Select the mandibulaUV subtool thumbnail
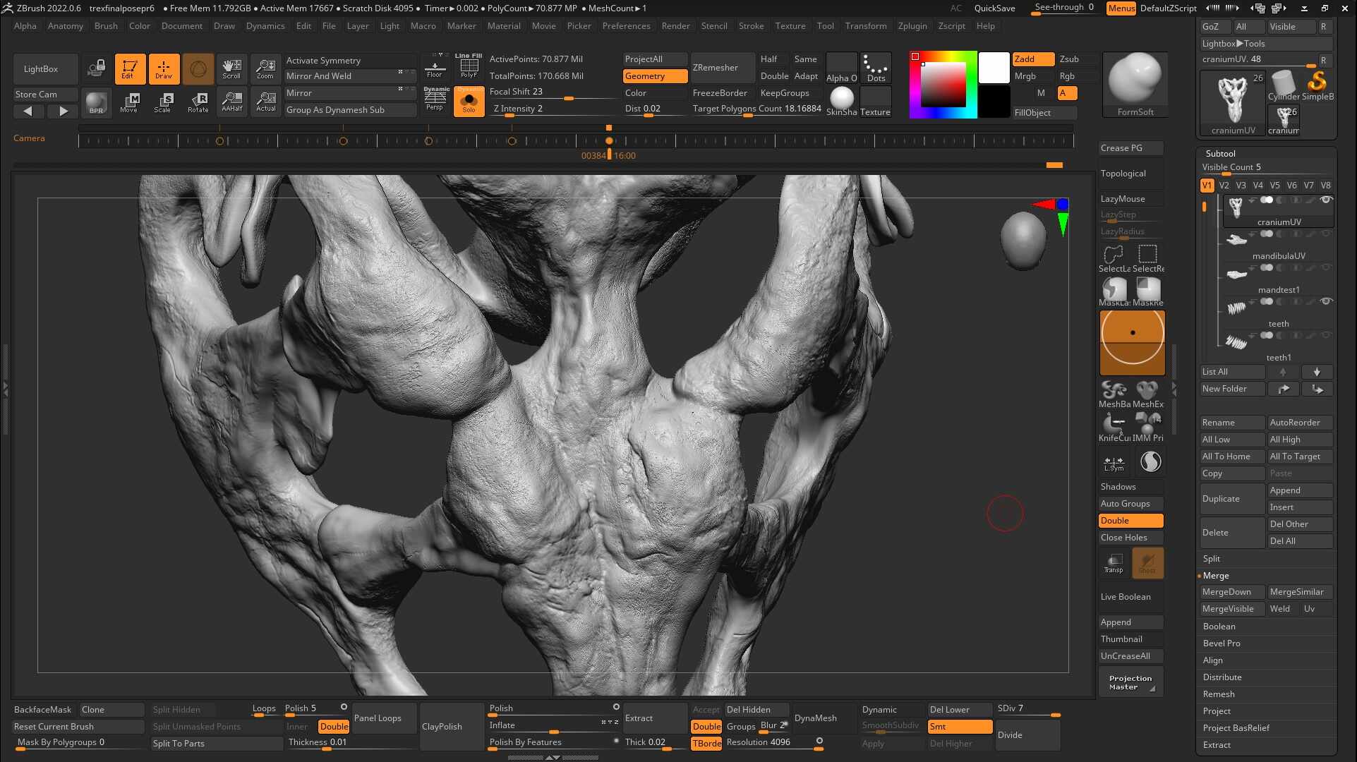This screenshot has width=1357, height=762. coord(1237,241)
